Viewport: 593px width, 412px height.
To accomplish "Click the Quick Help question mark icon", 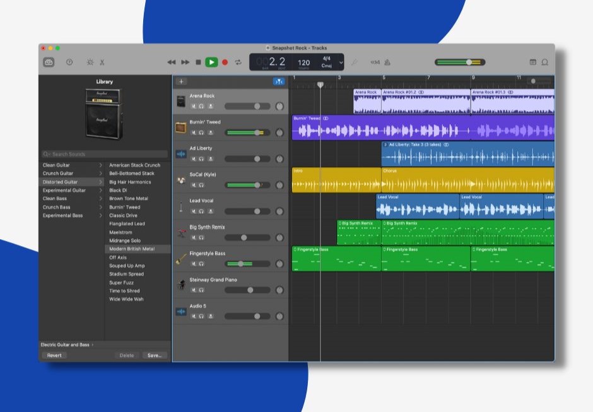I will point(69,62).
